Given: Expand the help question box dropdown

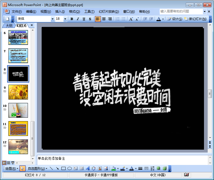Looking at the screenshot, I should pos(205,11).
